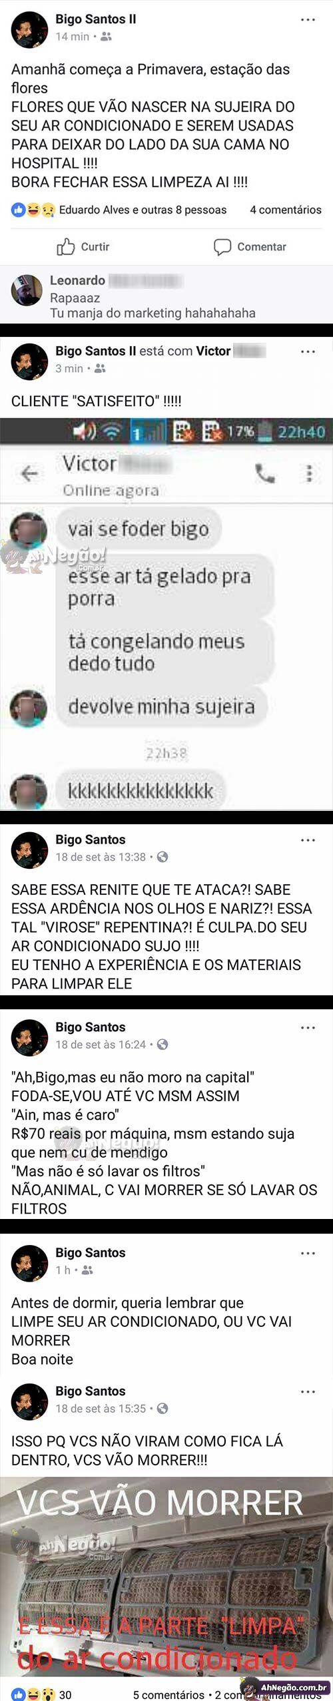Tap the volume speaker icon in status bar
The height and width of the screenshot is (1701, 333).
[x=85, y=432]
